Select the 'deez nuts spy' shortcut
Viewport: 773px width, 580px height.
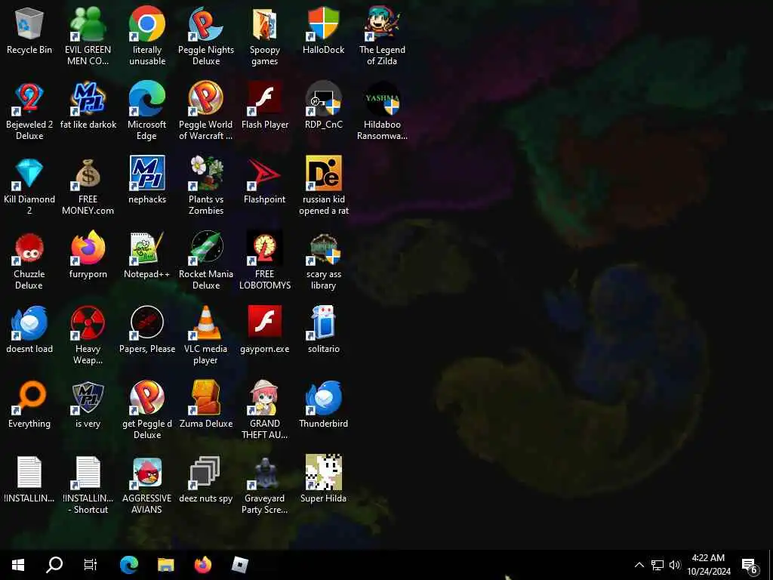[x=205, y=480]
